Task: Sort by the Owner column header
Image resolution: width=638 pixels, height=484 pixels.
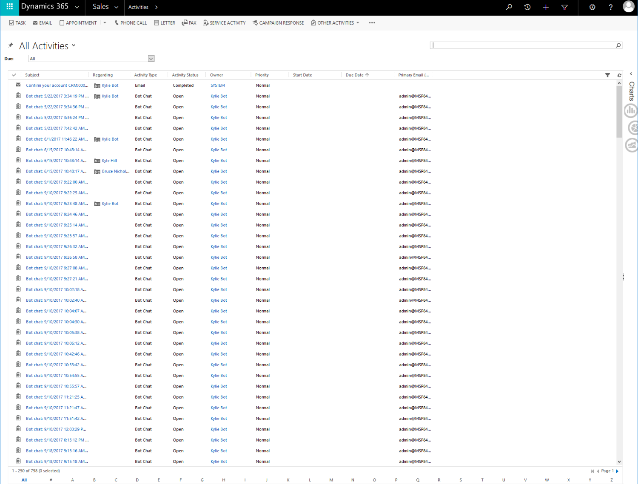Action: [216, 75]
